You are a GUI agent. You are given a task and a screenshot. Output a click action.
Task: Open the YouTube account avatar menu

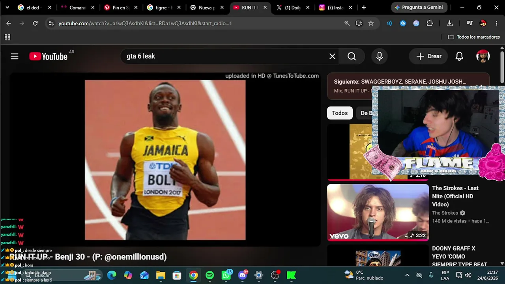coord(483,56)
